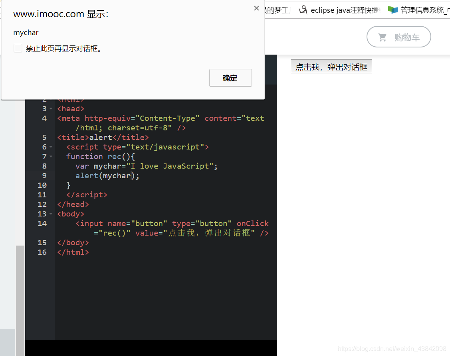The height and width of the screenshot is (356, 450).
Task: Click the 管理信息系统 bookmark favicon
Action: tap(393, 10)
